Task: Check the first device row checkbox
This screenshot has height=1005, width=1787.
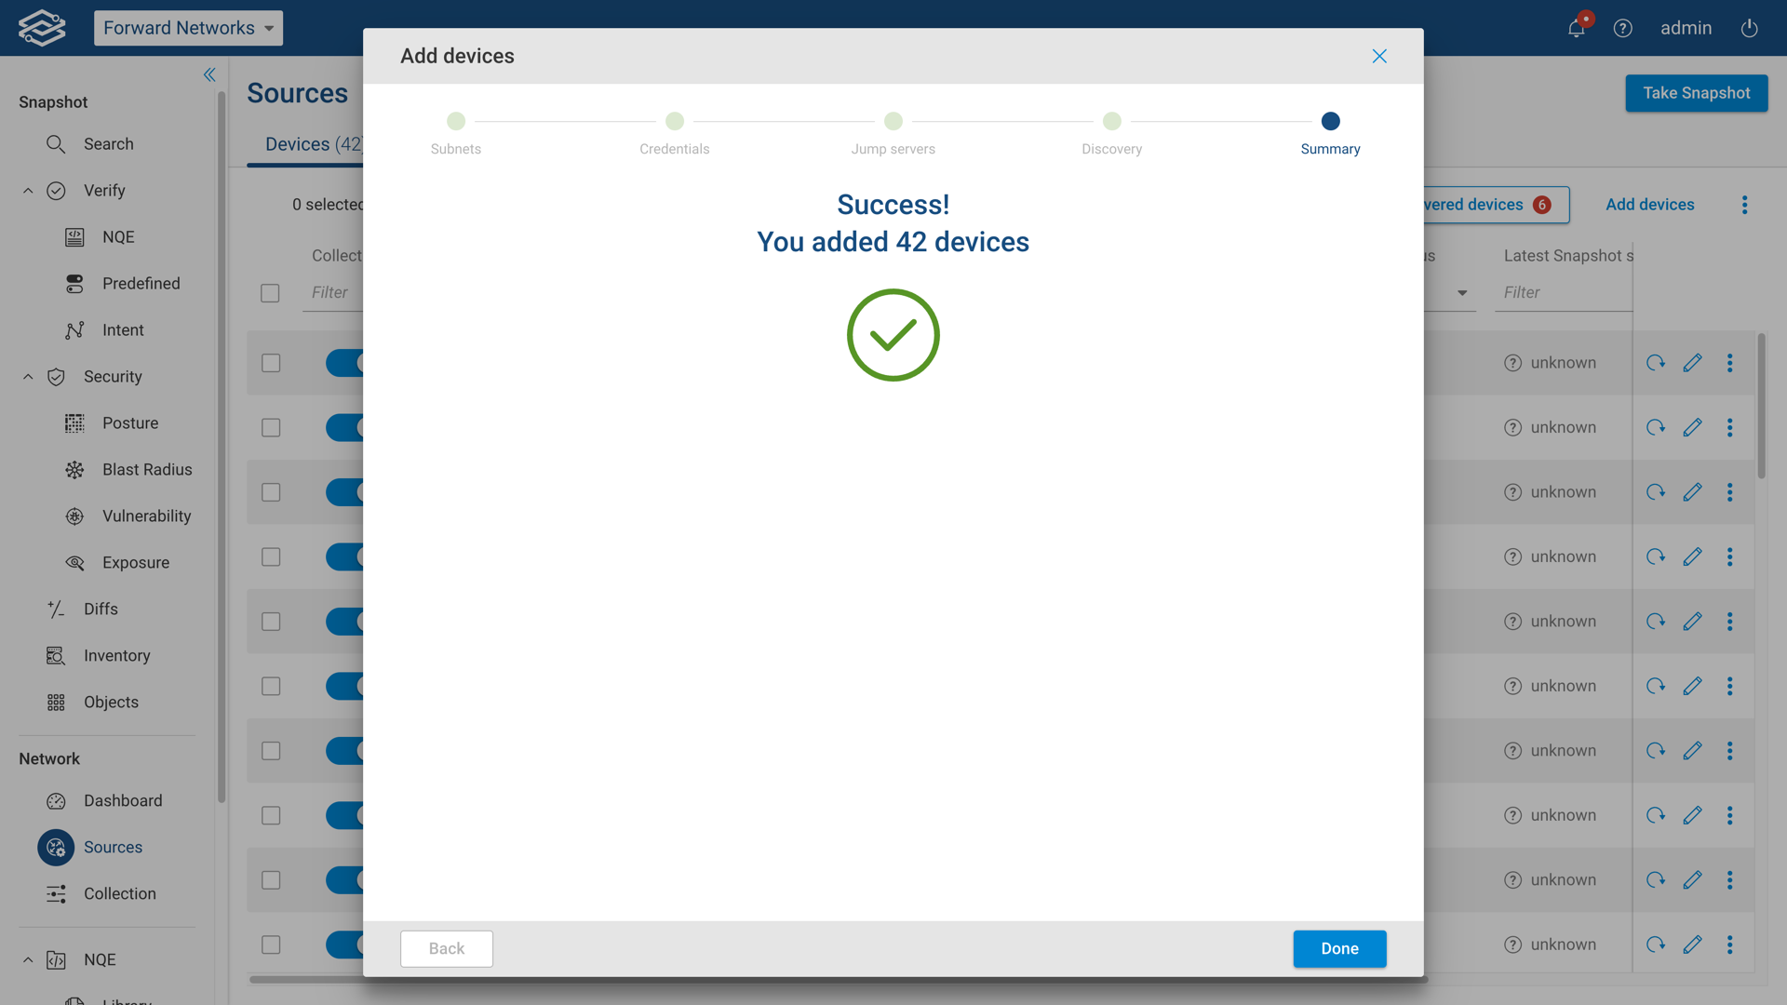Action: pos(271,363)
